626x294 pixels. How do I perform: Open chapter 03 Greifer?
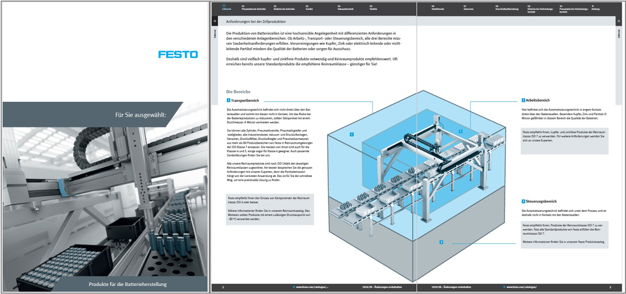point(309,8)
